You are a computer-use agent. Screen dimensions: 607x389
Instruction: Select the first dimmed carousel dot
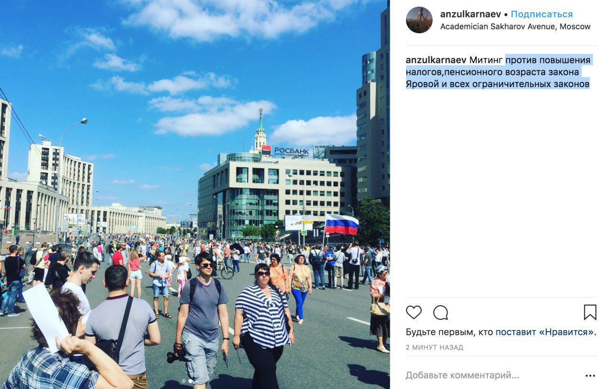point(184,380)
